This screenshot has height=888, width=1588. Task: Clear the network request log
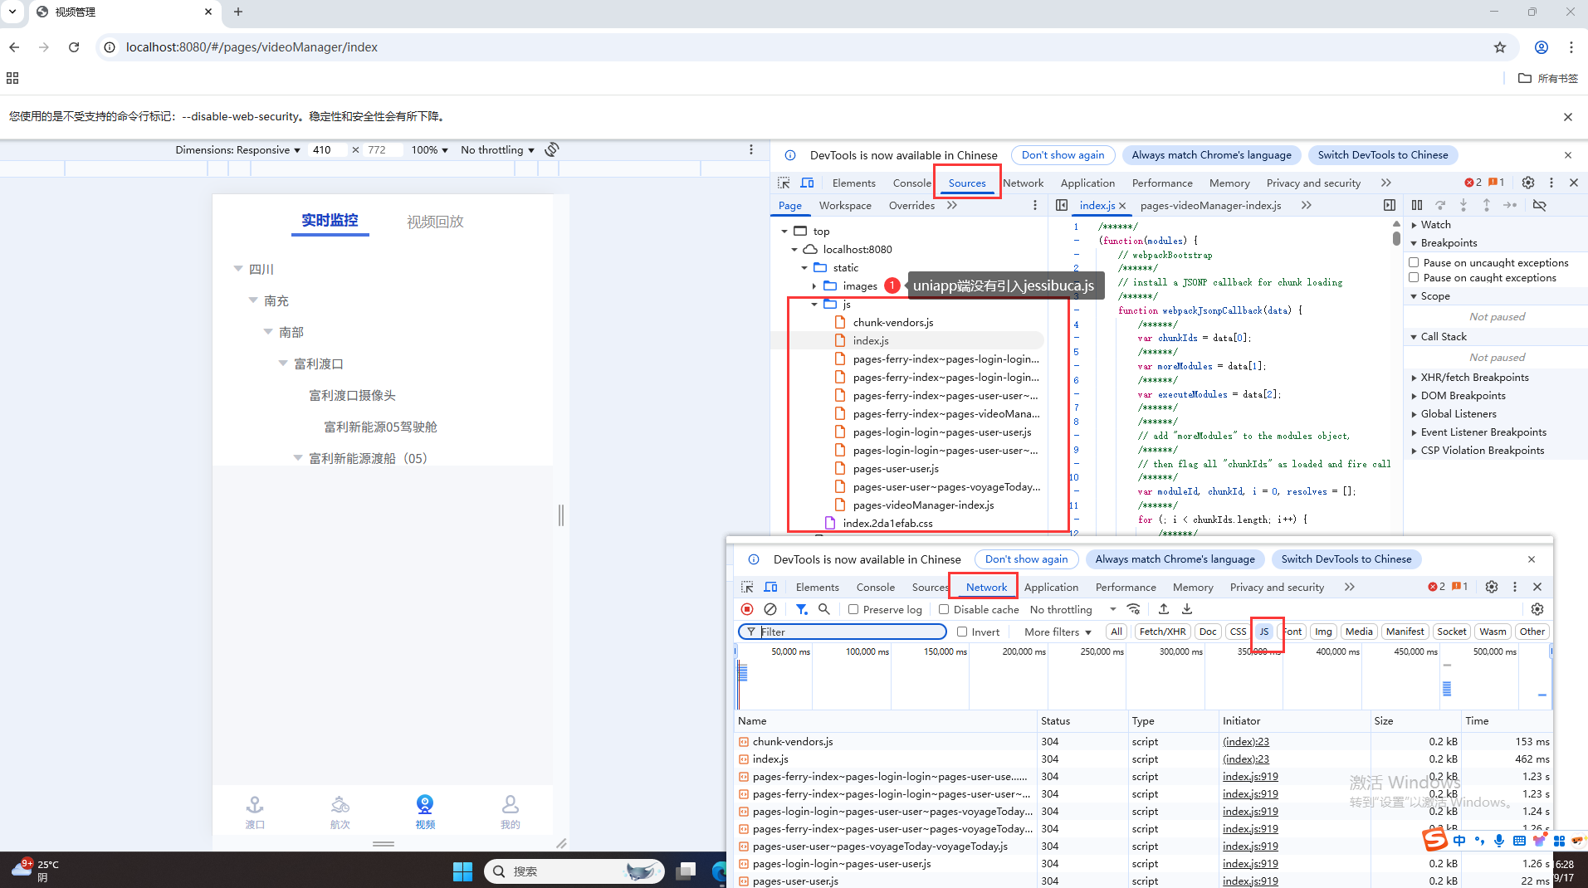tap(770, 609)
